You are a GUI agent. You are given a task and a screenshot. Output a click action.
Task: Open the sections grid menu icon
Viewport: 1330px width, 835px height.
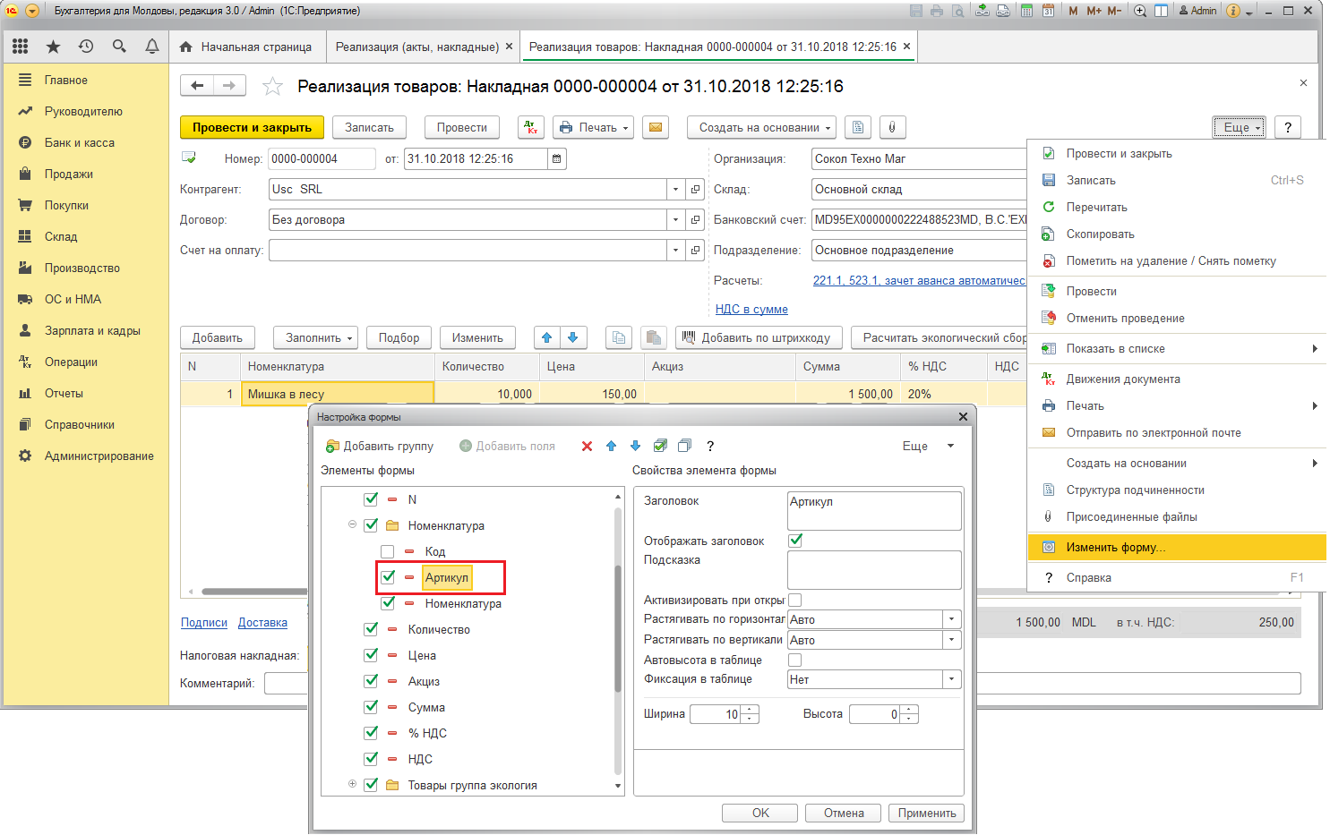click(21, 47)
